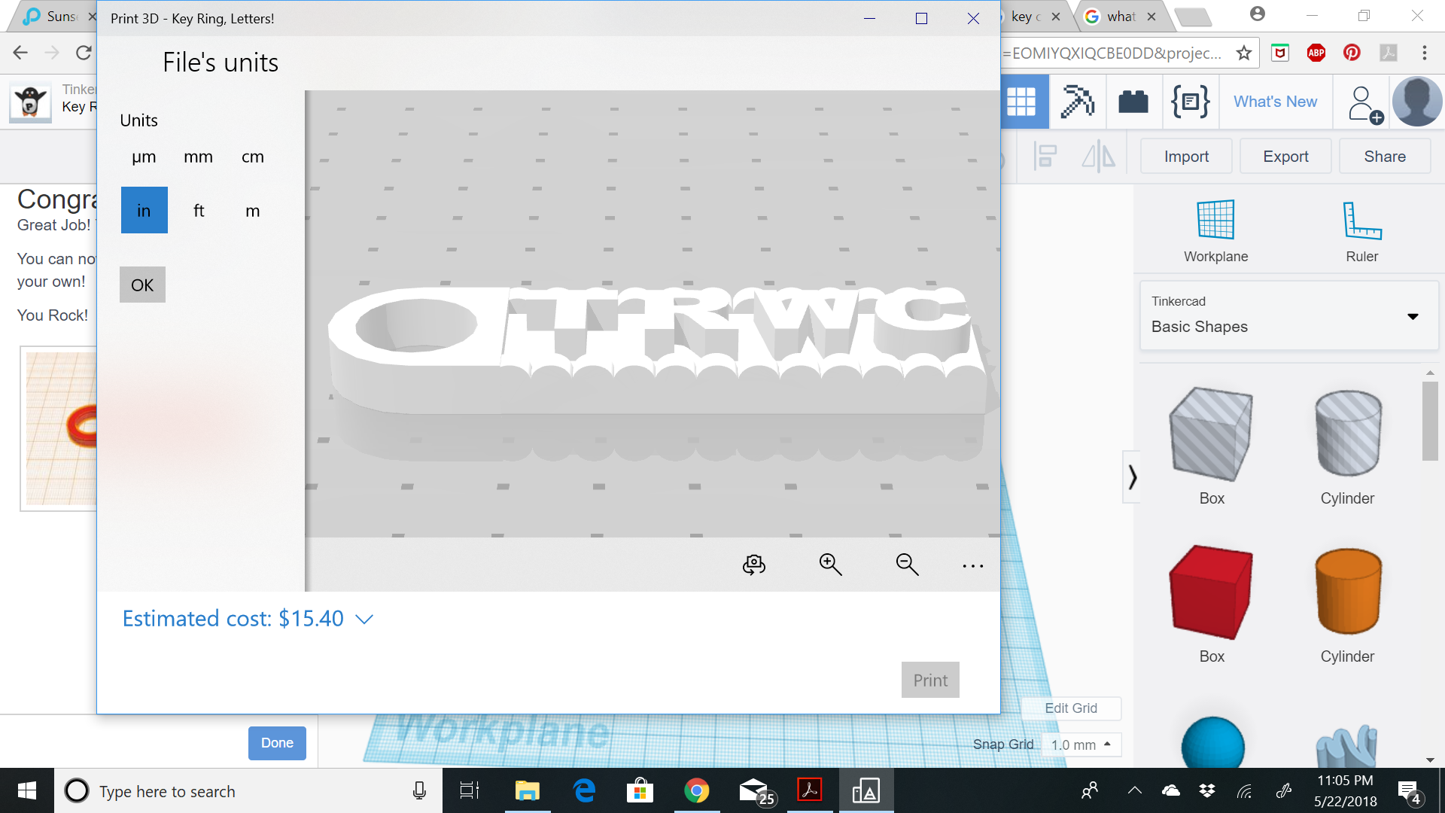Switch to the 'what' Google tab
This screenshot has width=1445, height=813.
click(1120, 17)
